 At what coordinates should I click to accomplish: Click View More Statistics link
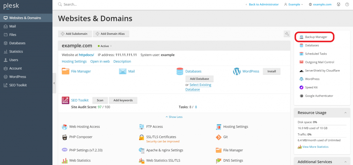[315, 147]
